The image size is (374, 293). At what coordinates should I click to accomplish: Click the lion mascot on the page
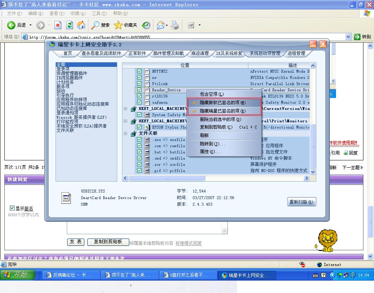point(327,240)
